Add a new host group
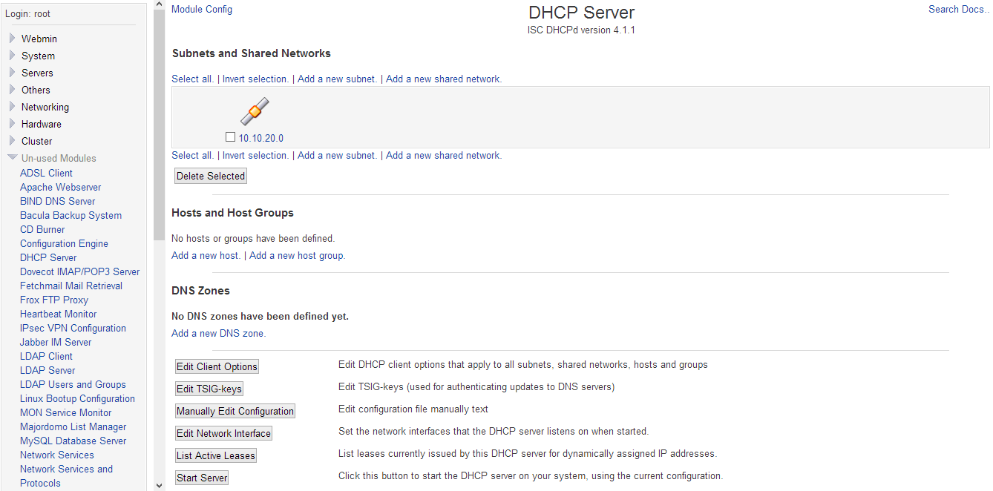The image size is (993, 491). (296, 255)
